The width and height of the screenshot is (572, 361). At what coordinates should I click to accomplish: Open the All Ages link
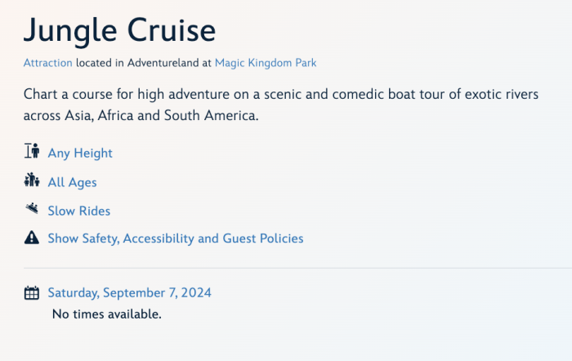click(72, 182)
